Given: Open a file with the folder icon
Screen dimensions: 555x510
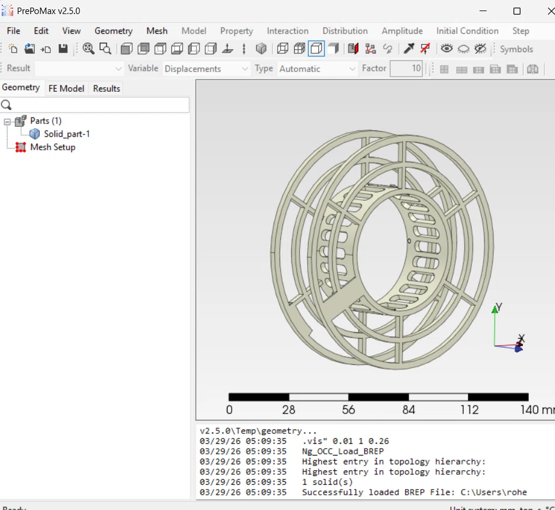Looking at the screenshot, I should click(x=29, y=49).
